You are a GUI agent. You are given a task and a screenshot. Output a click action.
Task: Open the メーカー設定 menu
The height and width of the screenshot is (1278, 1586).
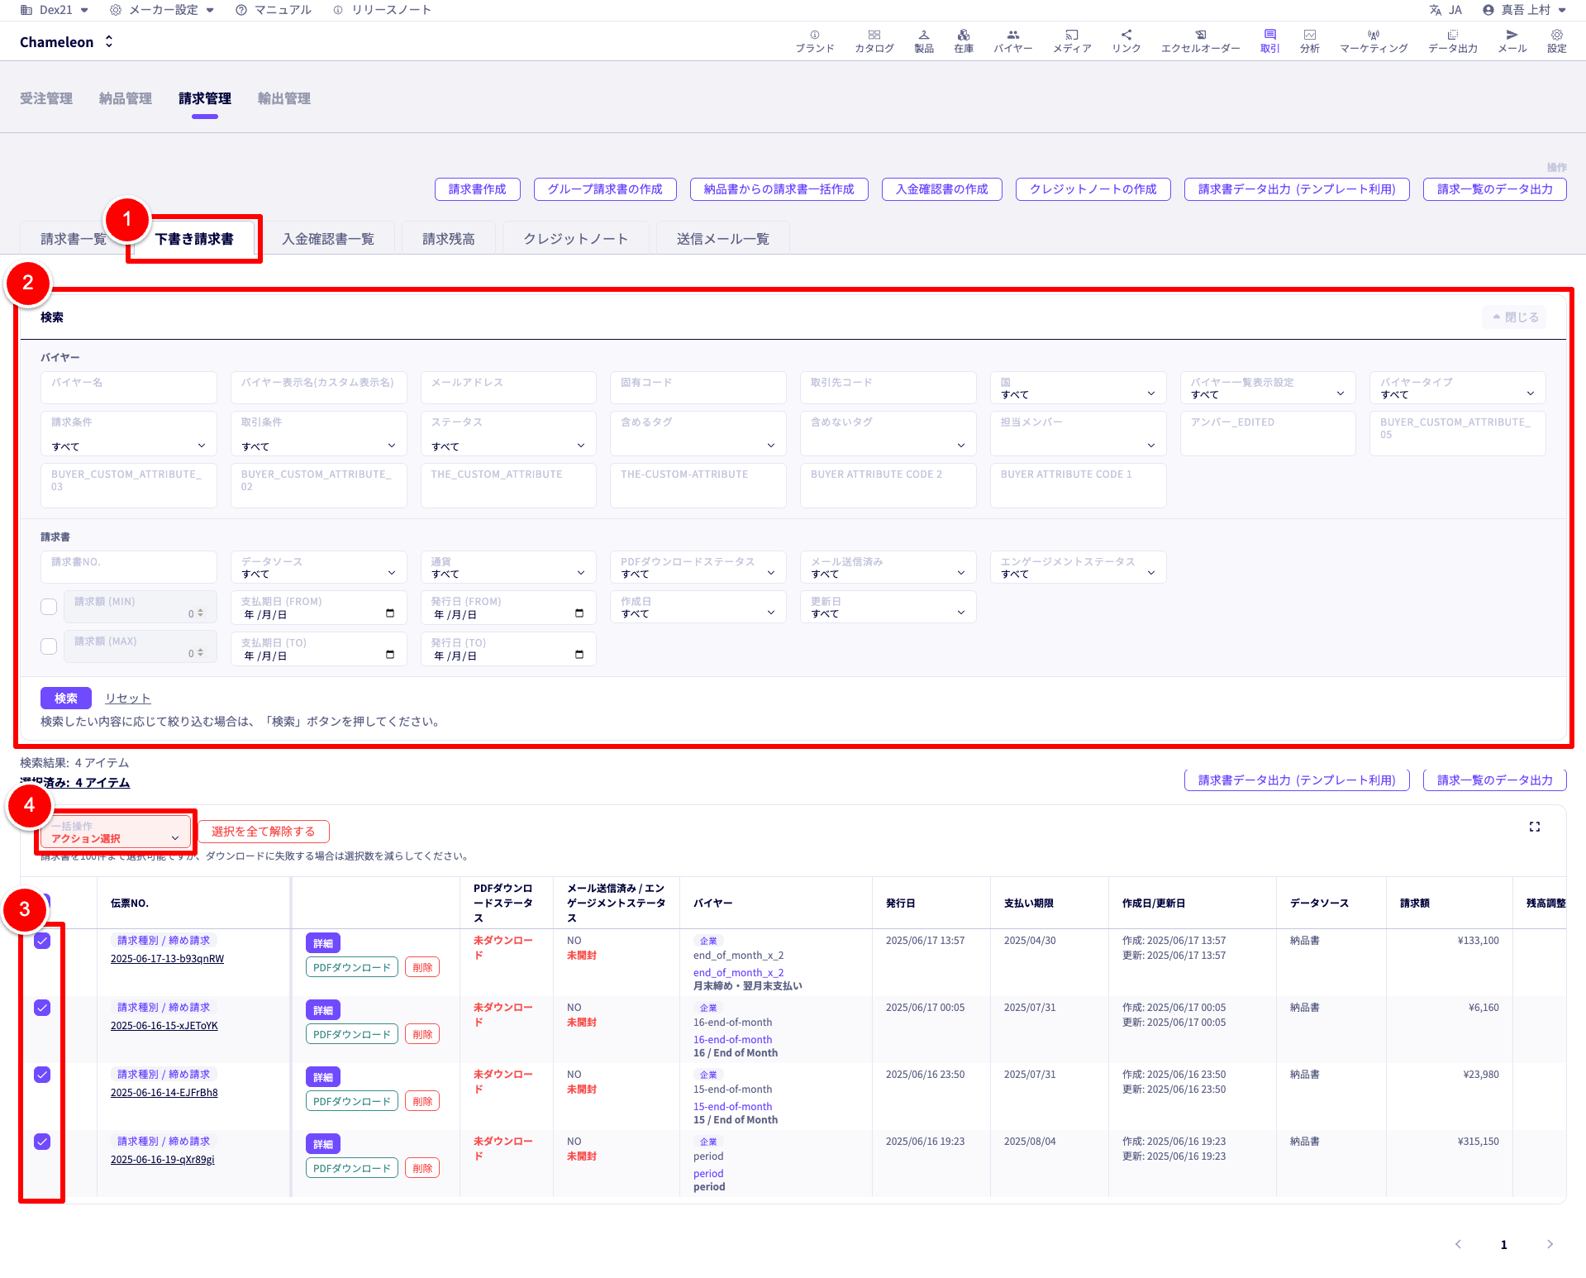coord(162,10)
